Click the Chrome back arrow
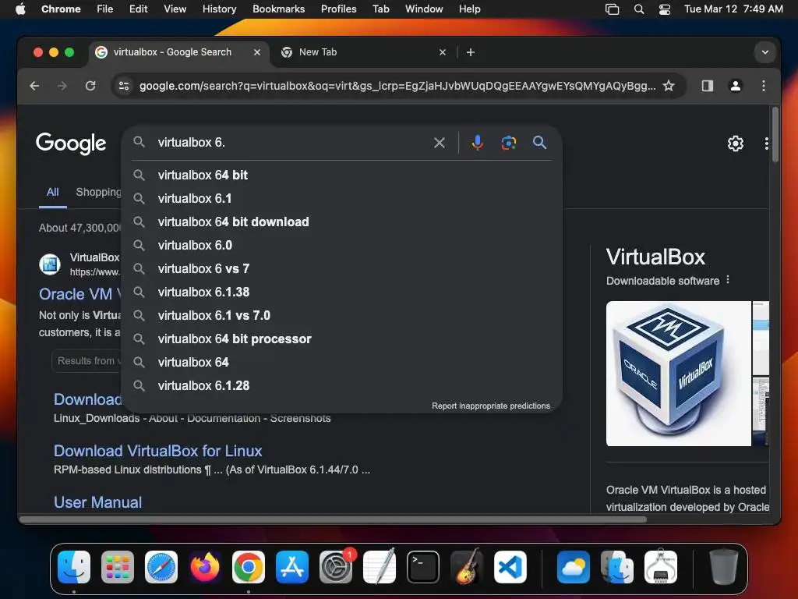798x599 pixels. point(34,86)
